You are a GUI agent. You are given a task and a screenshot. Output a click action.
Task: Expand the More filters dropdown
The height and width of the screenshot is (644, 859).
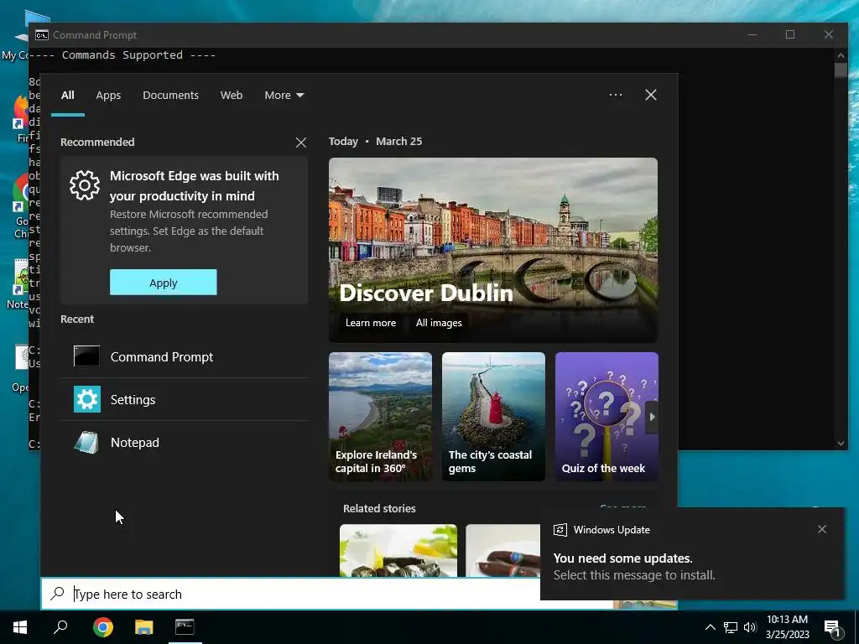pos(284,96)
